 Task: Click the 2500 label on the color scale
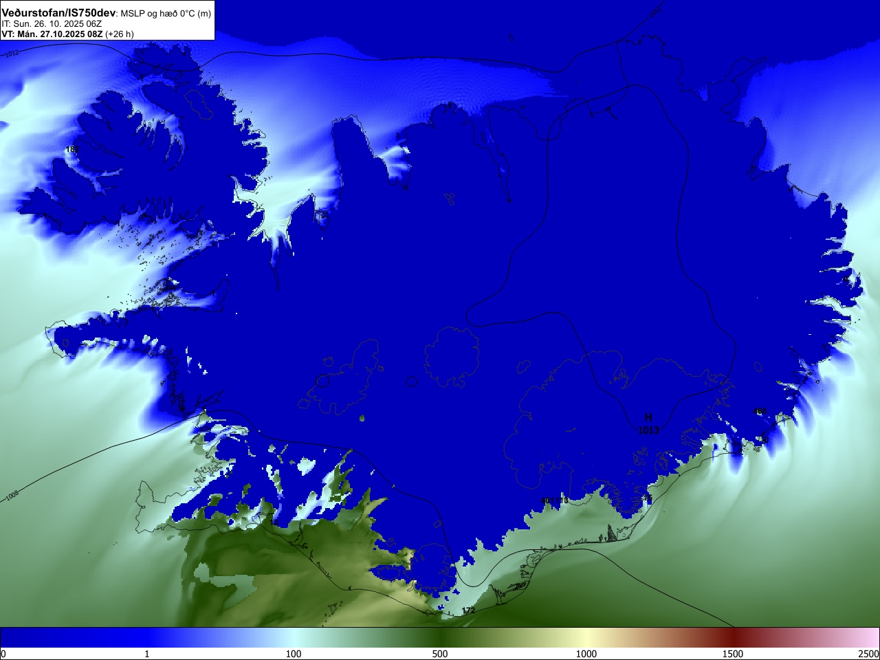tap(868, 654)
